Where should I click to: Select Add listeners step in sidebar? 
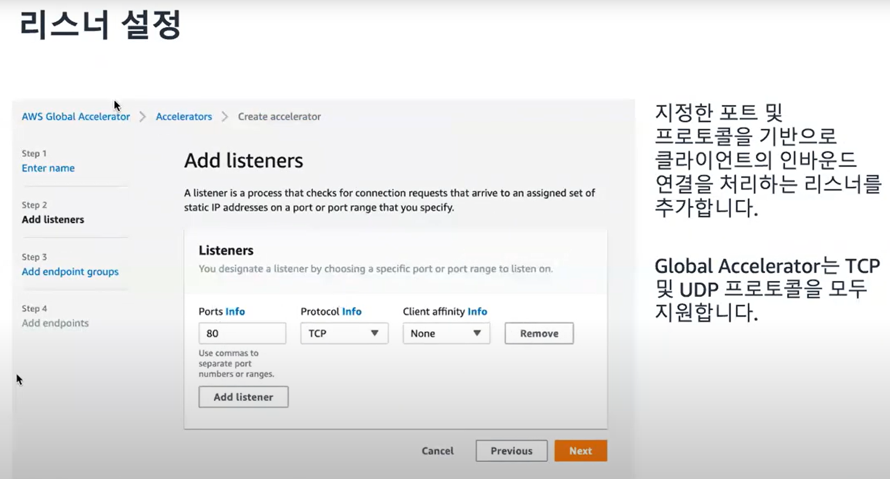pos(53,220)
